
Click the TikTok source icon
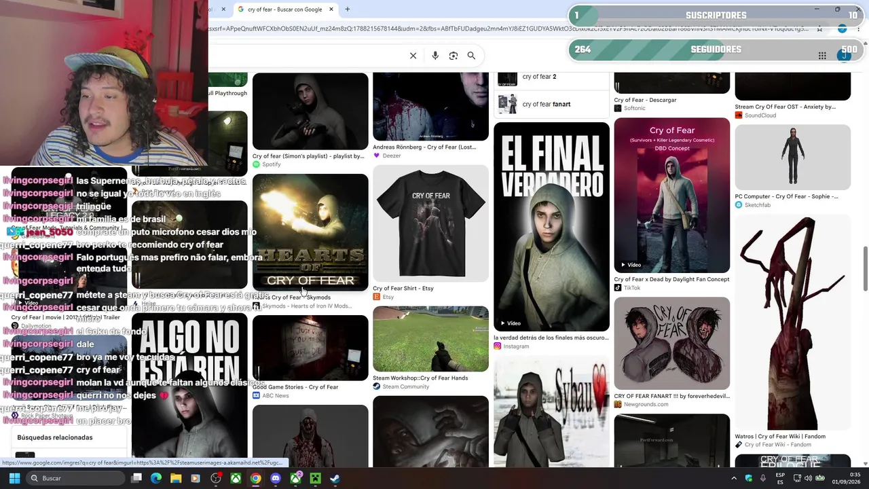click(618, 287)
